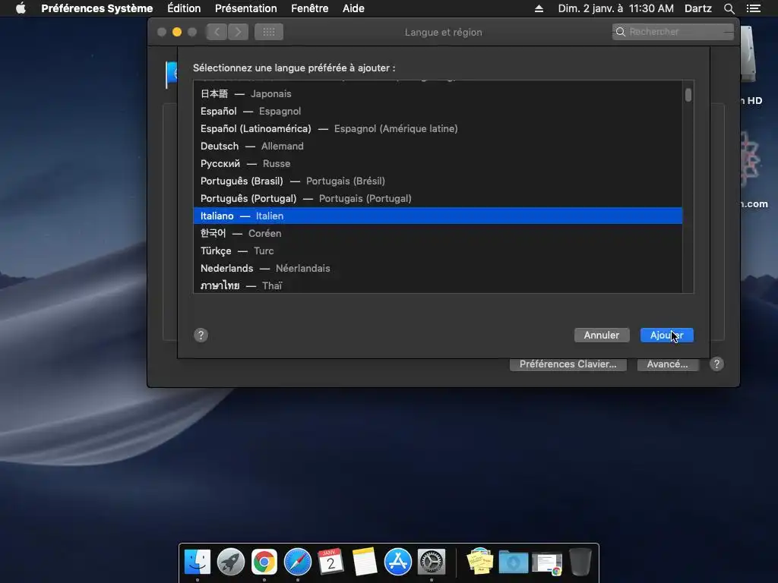Open the Préférences Système menu
Viewport: 778px width, 583px height.
click(96, 8)
